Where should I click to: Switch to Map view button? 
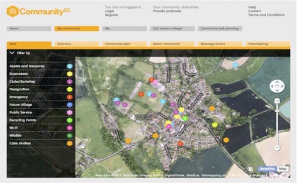[283, 169]
